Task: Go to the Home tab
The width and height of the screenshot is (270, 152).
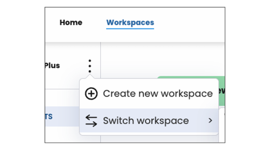Action: 71,23
